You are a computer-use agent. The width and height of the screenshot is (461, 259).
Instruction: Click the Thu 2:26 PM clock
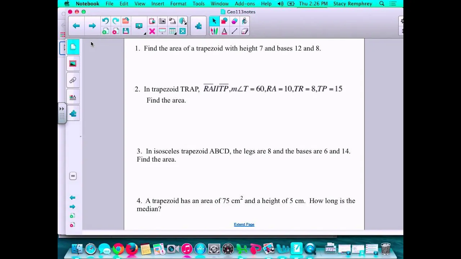(313, 4)
